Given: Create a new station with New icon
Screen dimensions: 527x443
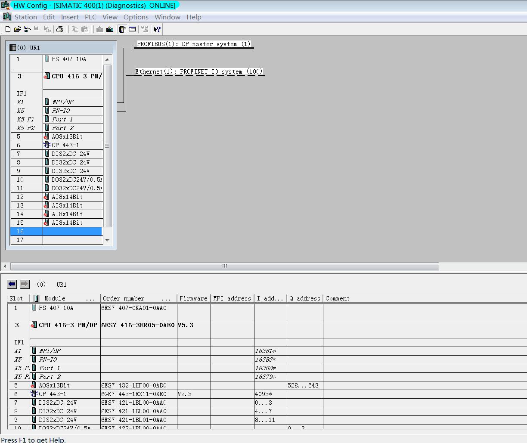Looking at the screenshot, I should click(8, 29).
